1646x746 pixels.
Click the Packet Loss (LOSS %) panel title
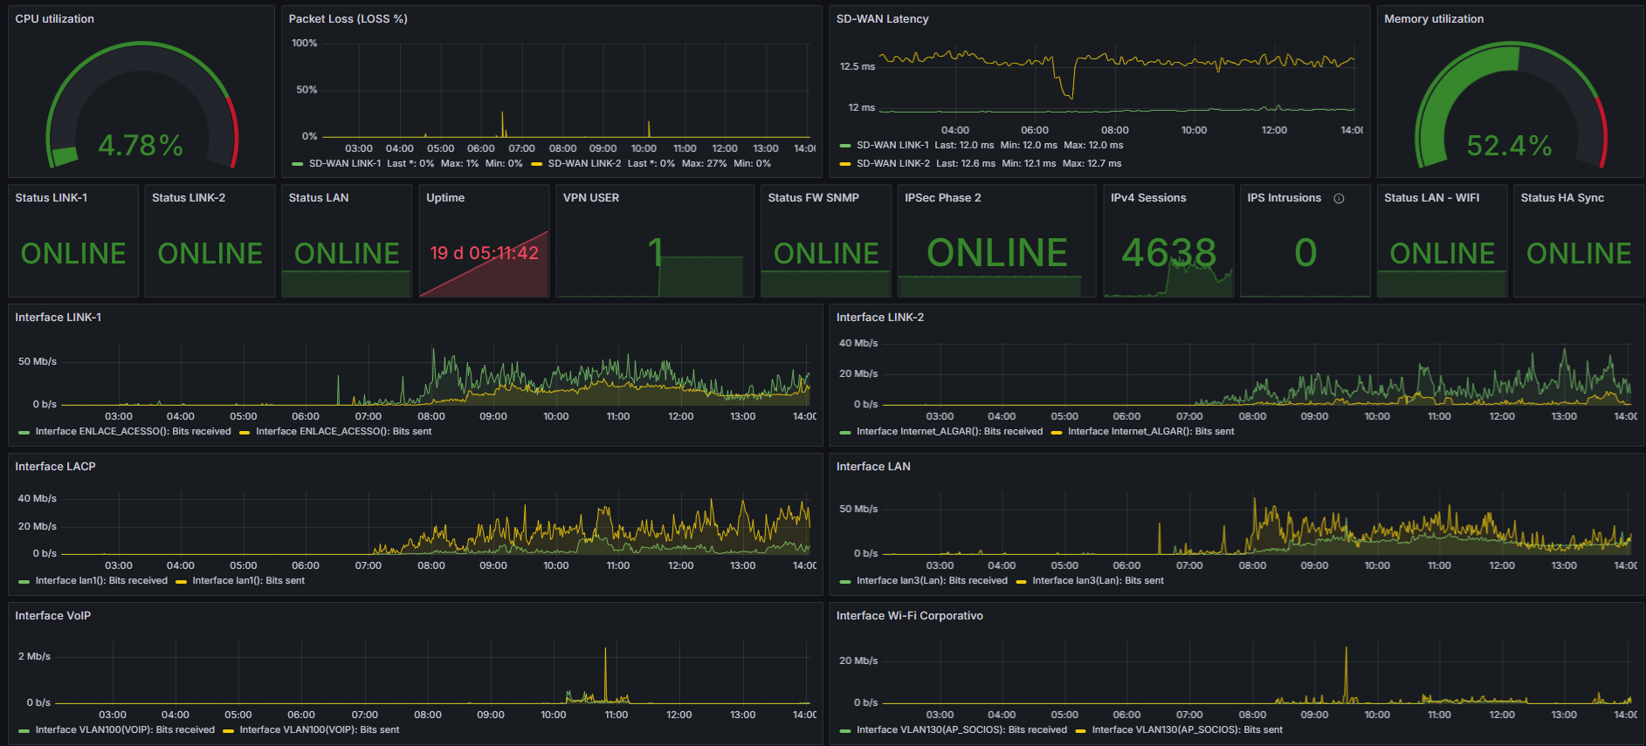[x=348, y=18]
